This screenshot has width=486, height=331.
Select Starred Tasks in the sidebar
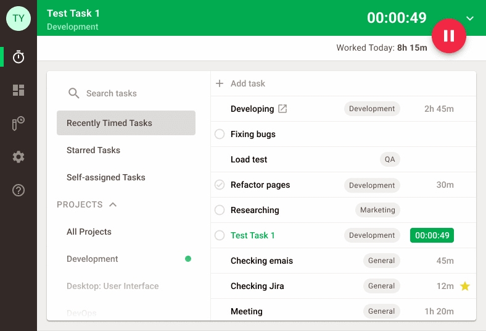(93, 150)
